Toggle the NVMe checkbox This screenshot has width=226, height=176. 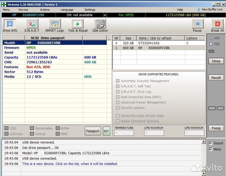point(58,128)
